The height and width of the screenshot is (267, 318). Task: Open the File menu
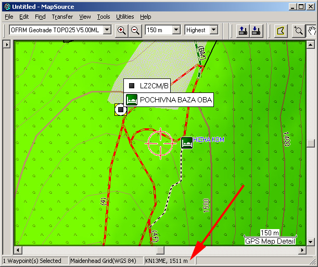coord(9,17)
